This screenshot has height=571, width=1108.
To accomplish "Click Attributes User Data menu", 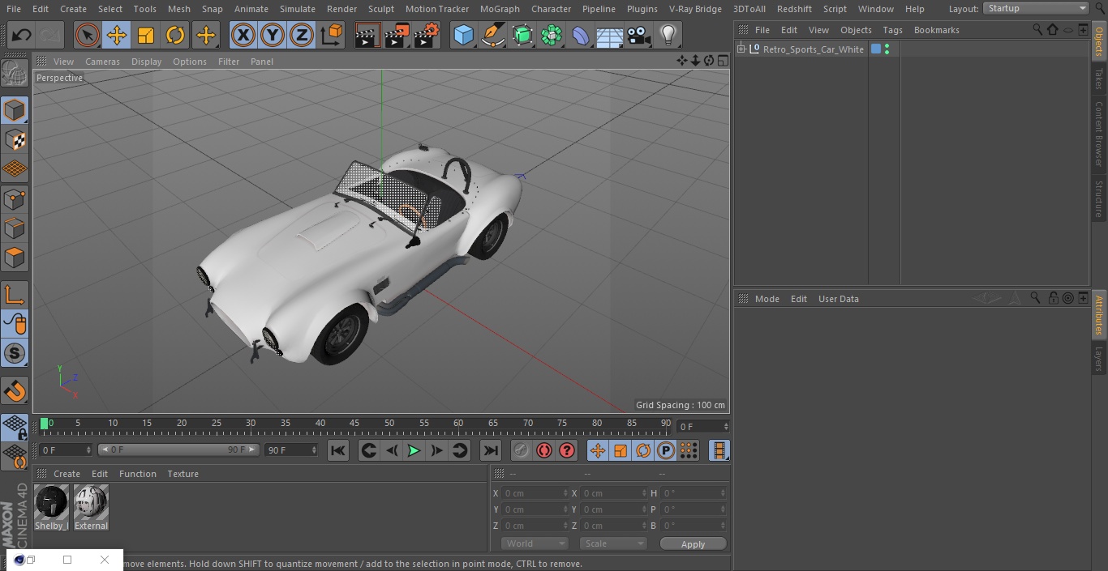I will 838,299.
